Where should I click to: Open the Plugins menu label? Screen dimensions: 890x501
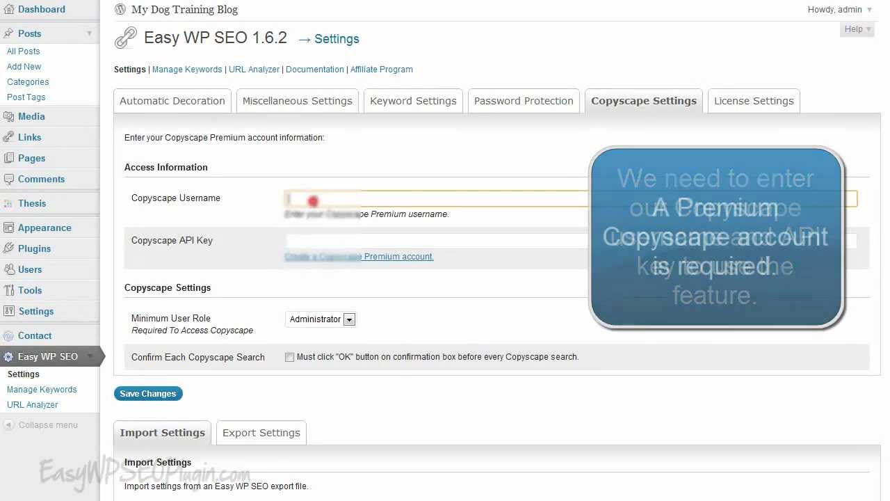point(34,248)
